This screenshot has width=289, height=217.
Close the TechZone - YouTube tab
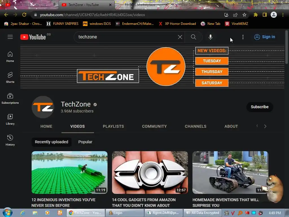coord(110,5)
